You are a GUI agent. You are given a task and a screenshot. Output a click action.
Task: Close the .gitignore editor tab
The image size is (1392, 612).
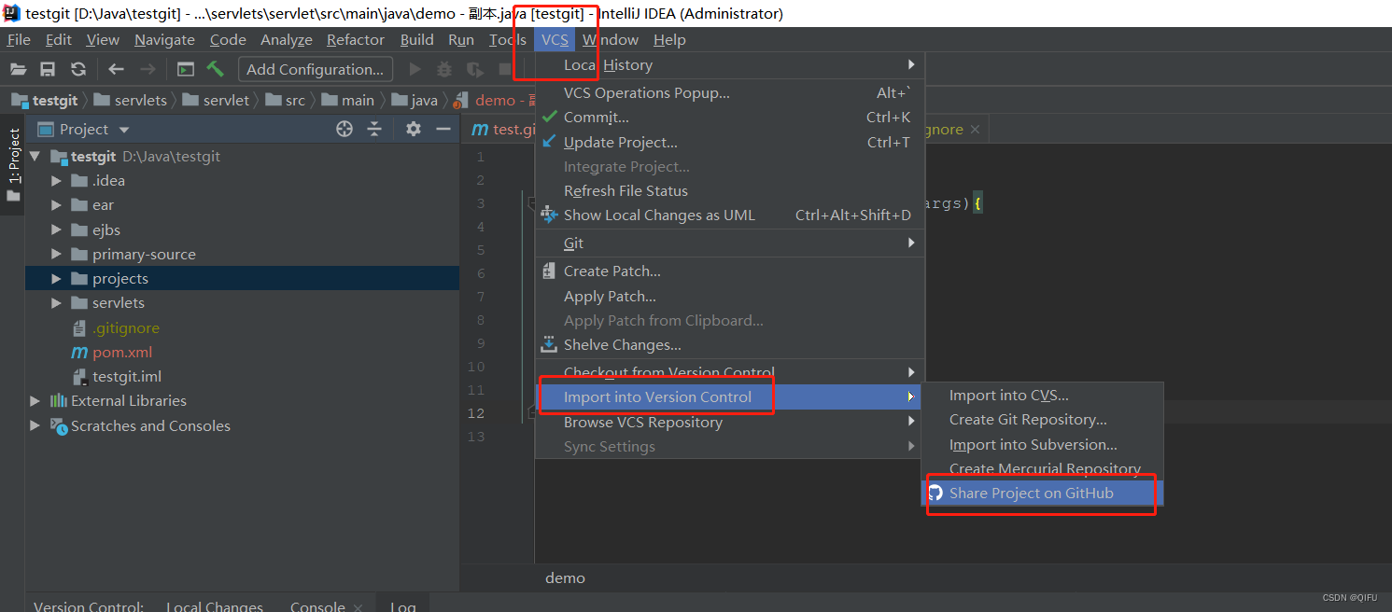point(975,130)
